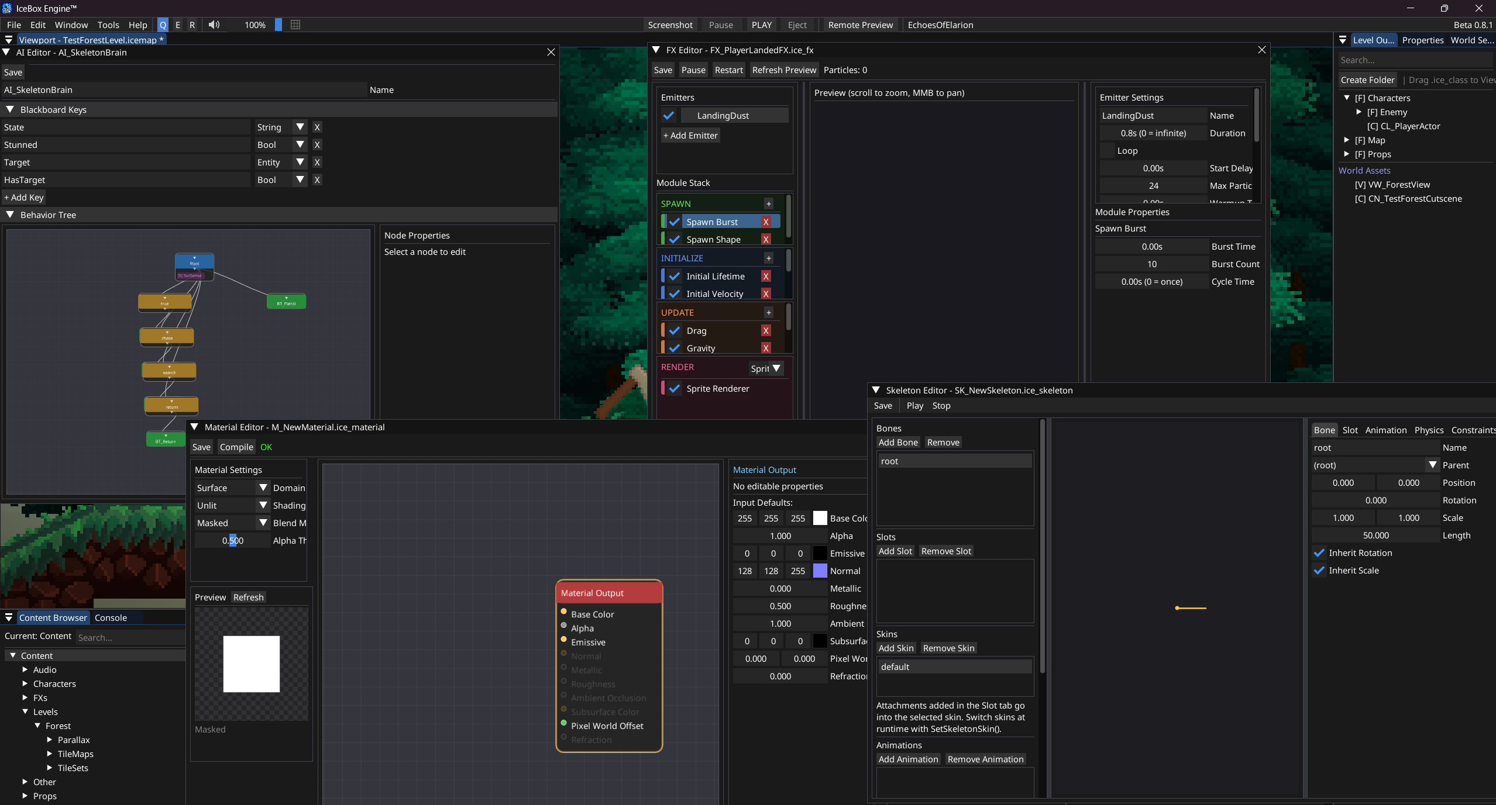
Task: Add a module to UPDATE stack
Action: 769,313
